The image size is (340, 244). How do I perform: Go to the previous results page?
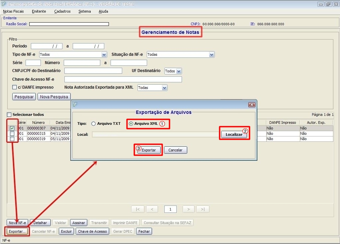tap(152, 209)
